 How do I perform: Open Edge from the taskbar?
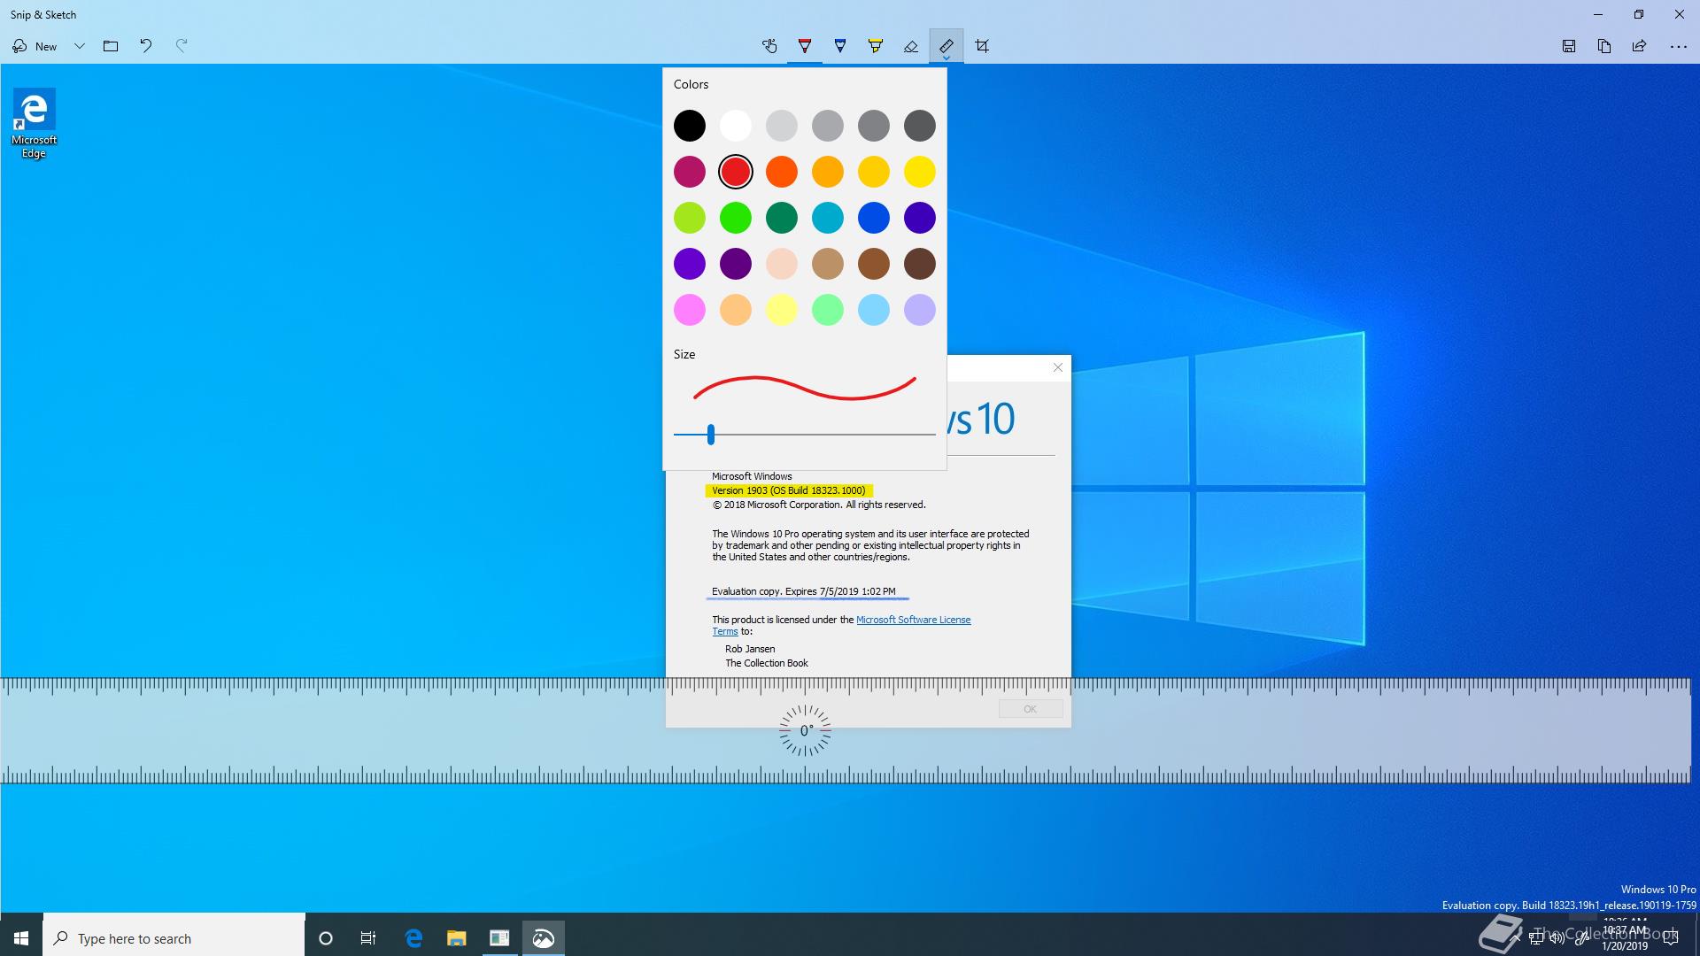413,938
